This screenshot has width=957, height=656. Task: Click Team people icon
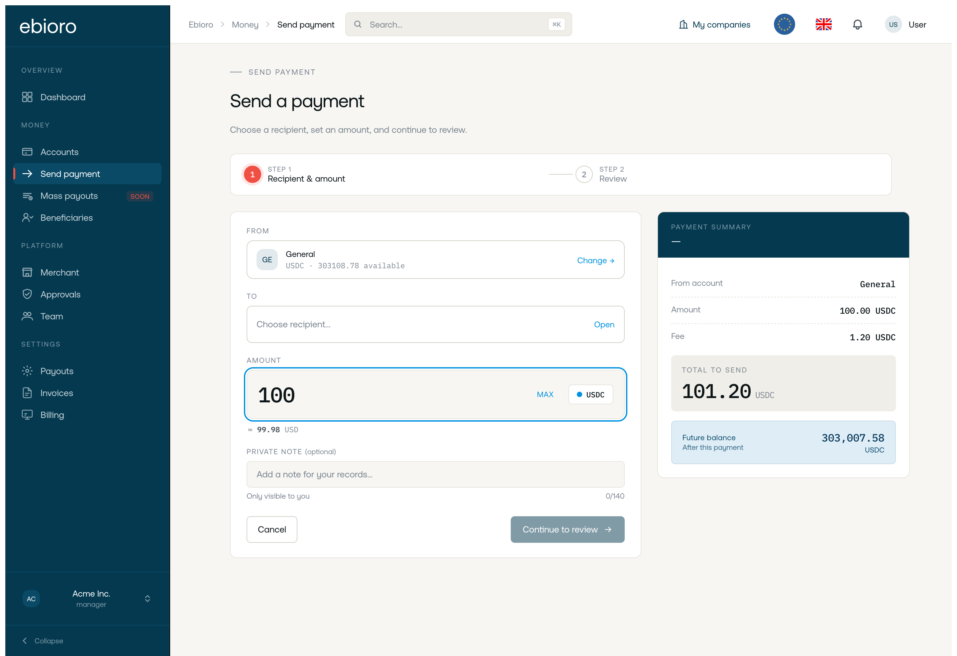[27, 316]
